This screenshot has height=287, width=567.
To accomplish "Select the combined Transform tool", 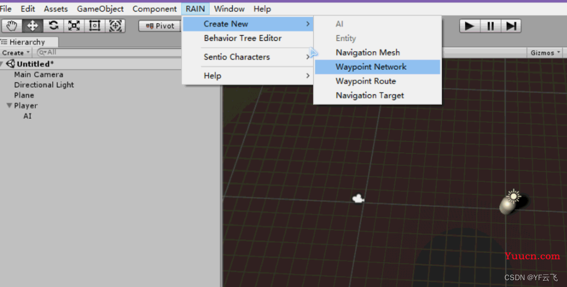I will click(115, 26).
